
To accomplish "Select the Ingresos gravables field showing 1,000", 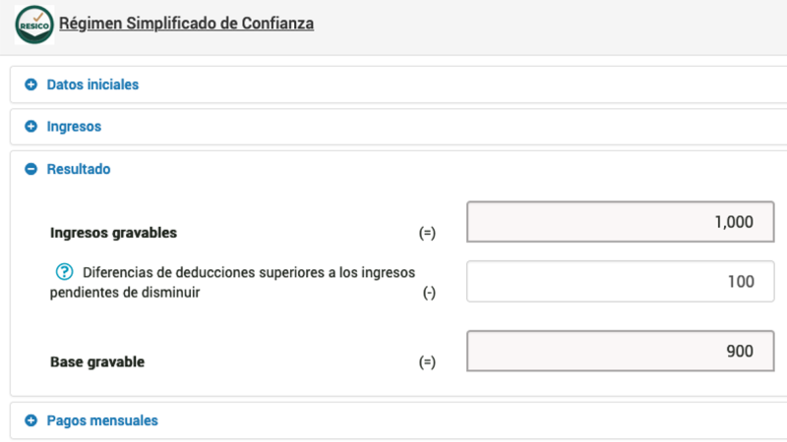I will point(621,222).
